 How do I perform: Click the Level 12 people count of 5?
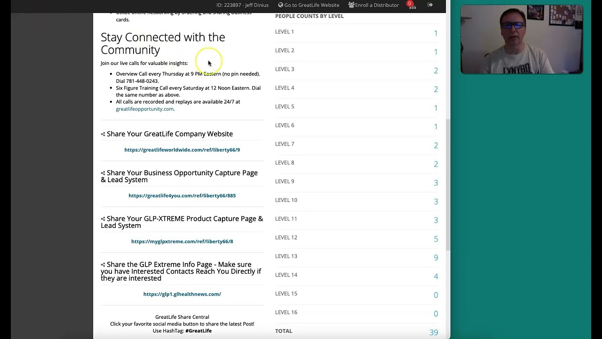[436, 239]
